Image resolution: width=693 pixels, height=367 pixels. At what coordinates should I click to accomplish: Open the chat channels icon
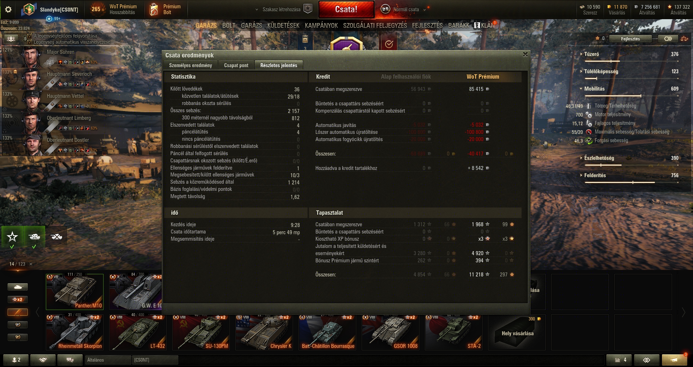(x=70, y=360)
